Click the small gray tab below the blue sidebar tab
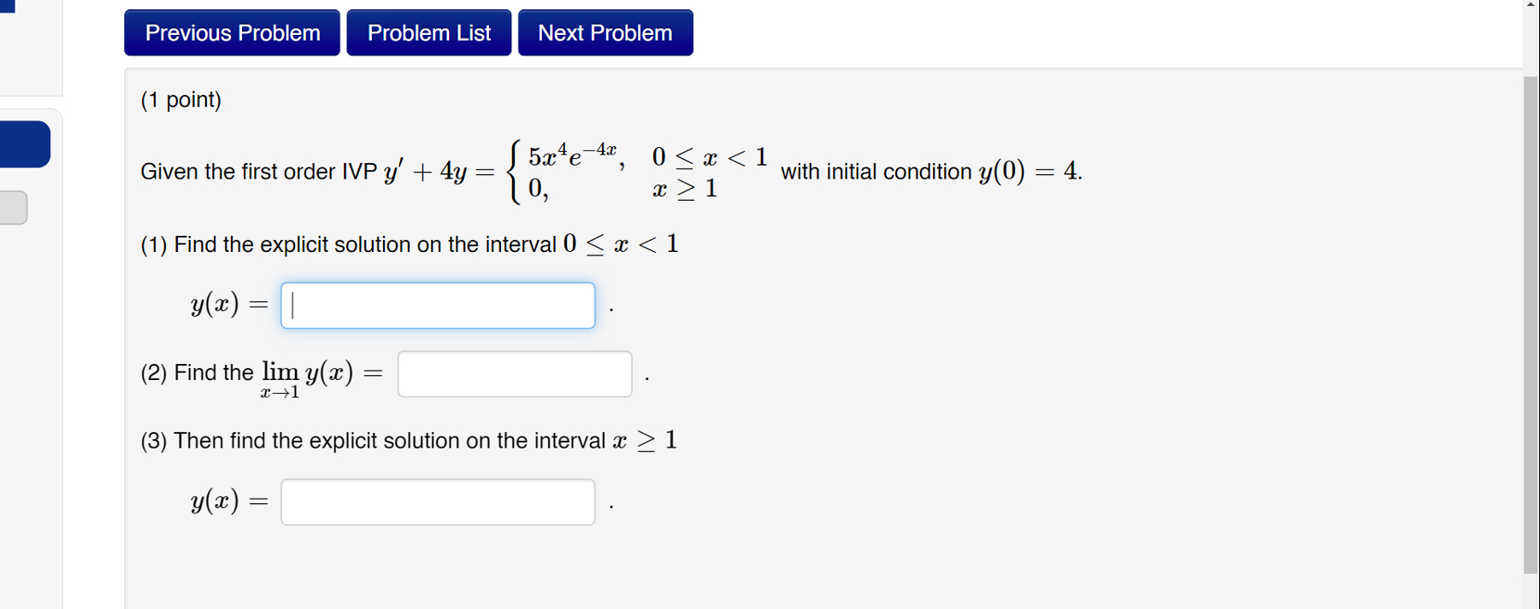This screenshot has height=609, width=1540. click(13, 207)
